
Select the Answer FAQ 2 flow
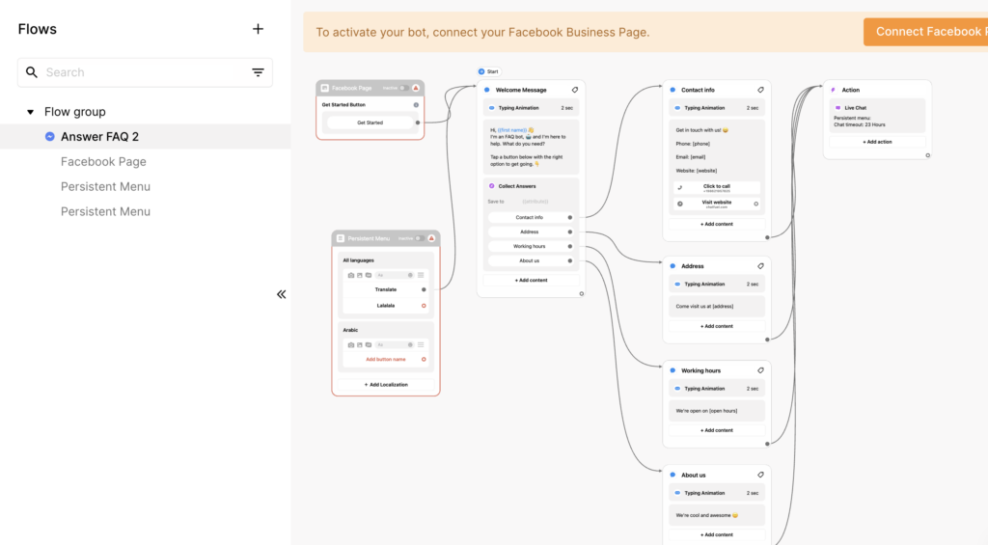(99, 137)
